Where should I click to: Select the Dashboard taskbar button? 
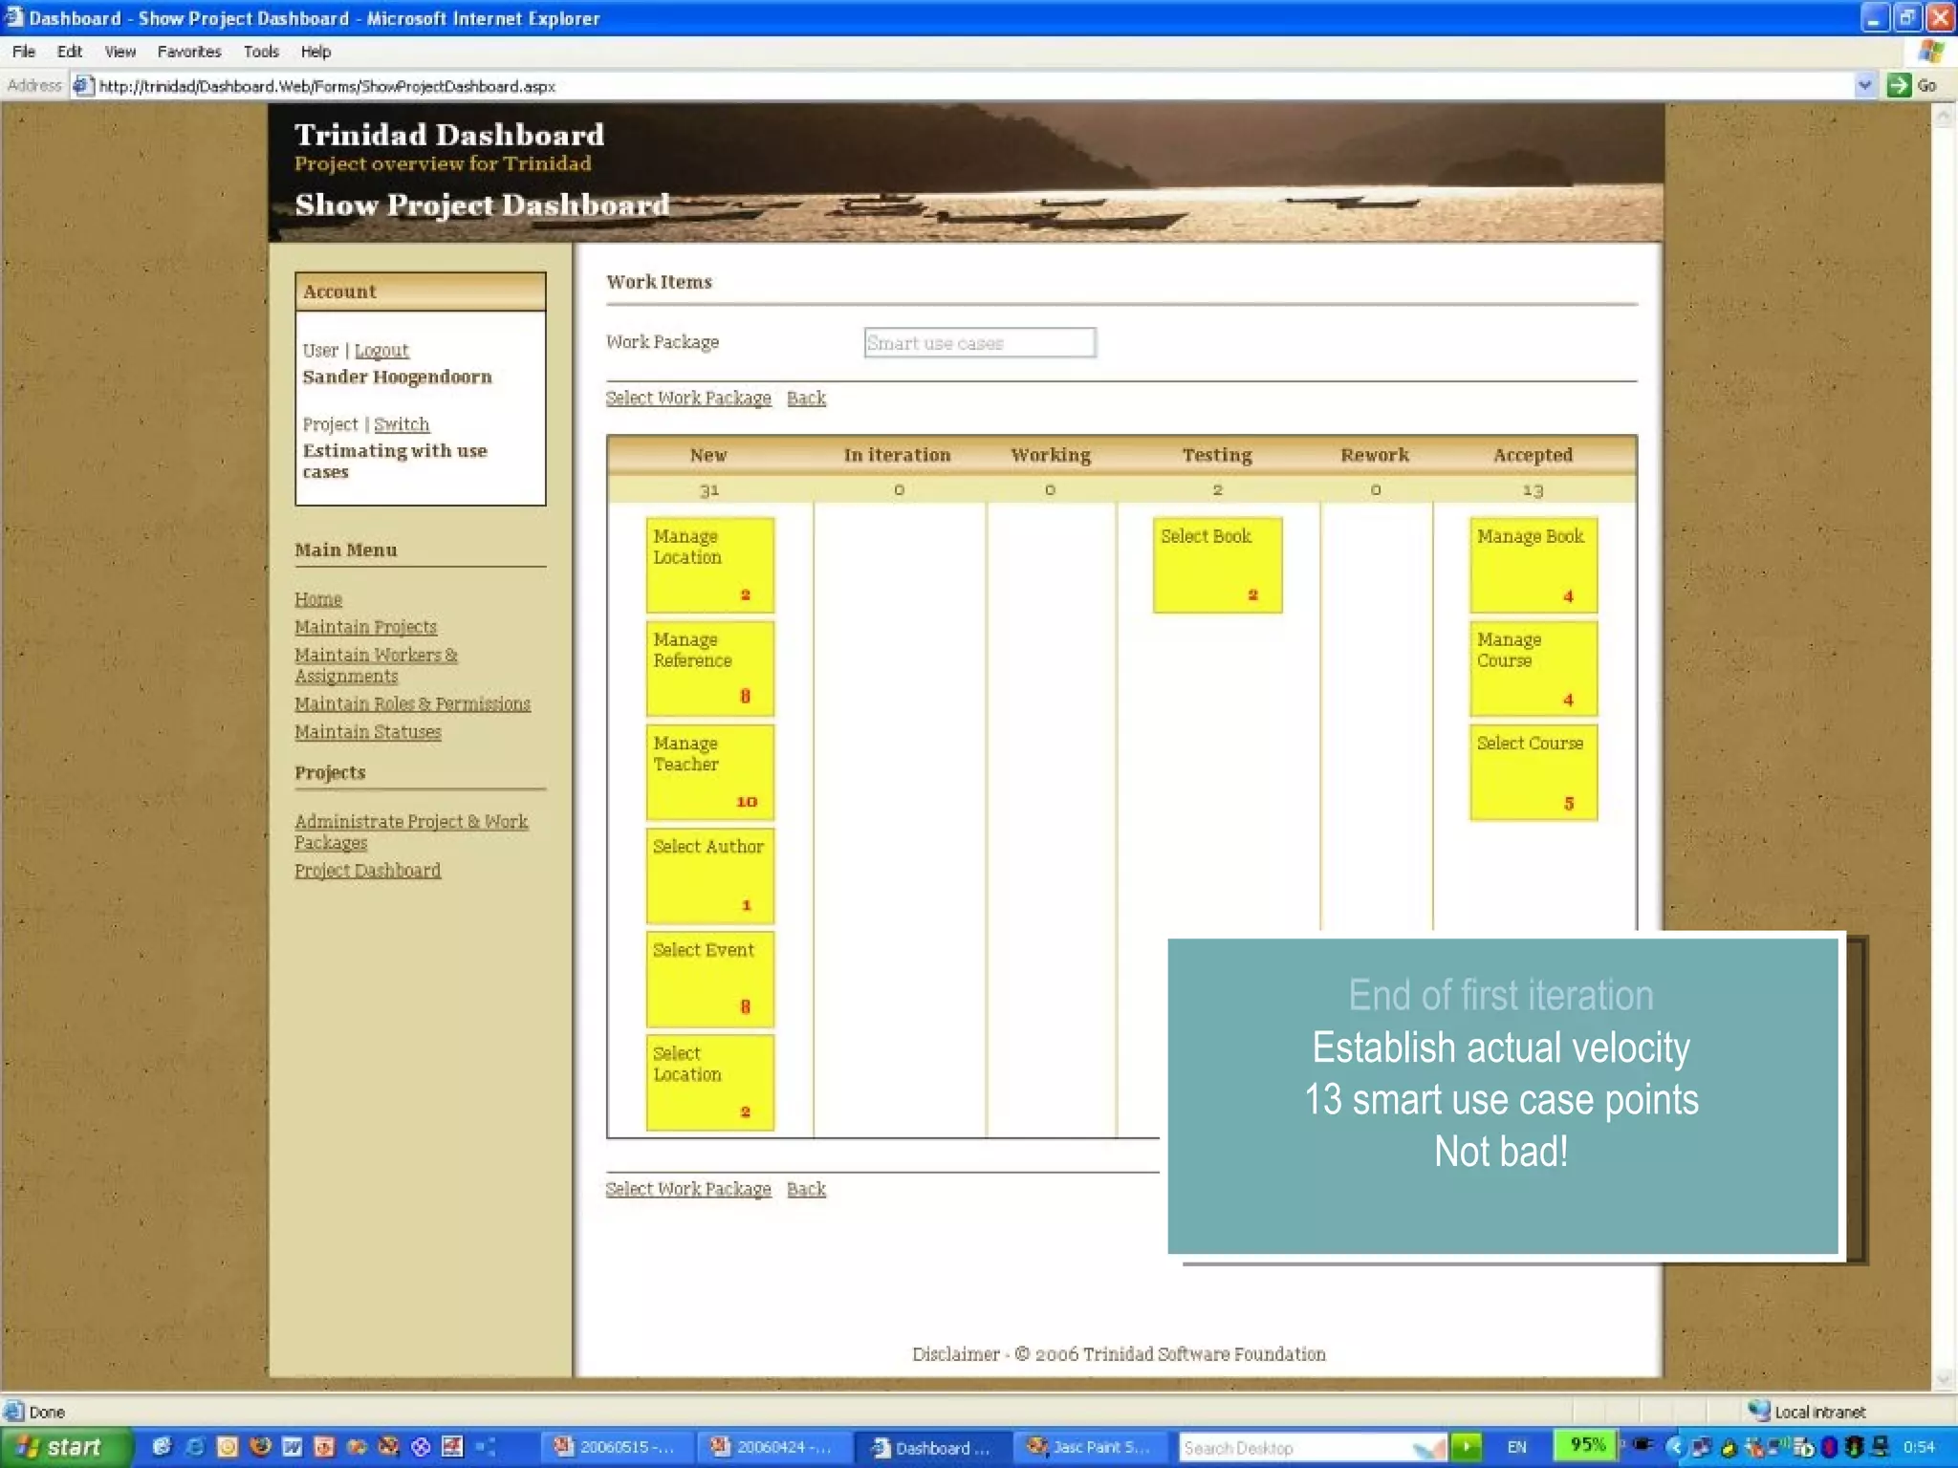(931, 1448)
